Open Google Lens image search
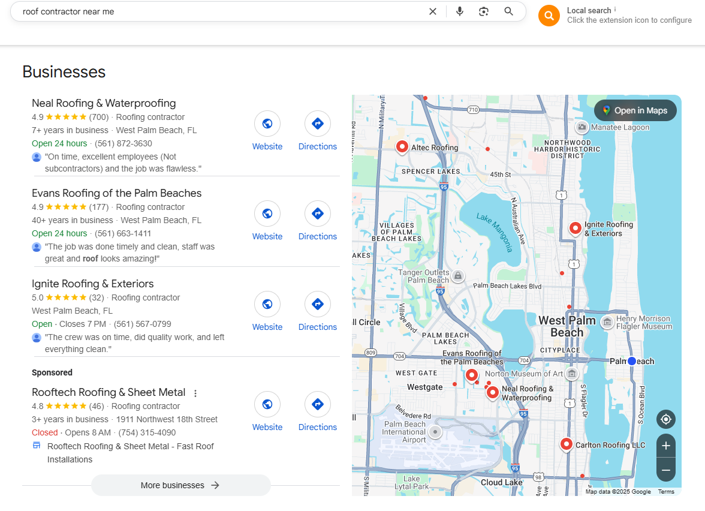705x511 pixels. (x=484, y=11)
